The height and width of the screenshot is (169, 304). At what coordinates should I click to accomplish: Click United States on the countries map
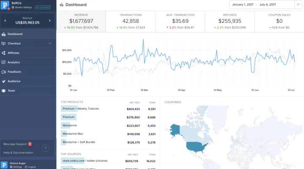tap(197, 145)
